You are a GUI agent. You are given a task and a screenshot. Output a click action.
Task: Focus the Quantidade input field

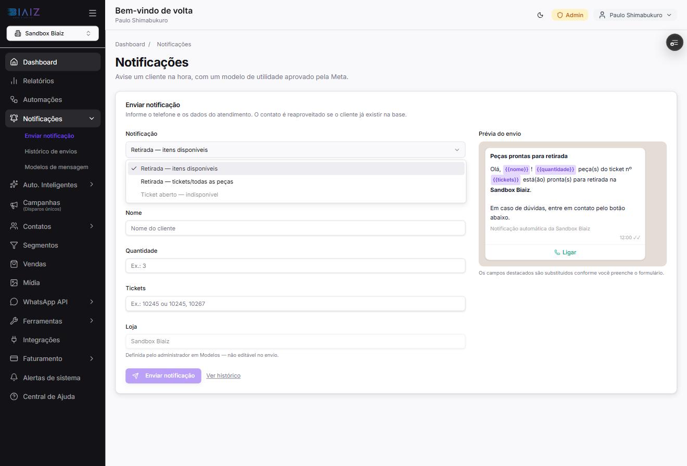pos(295,266)
